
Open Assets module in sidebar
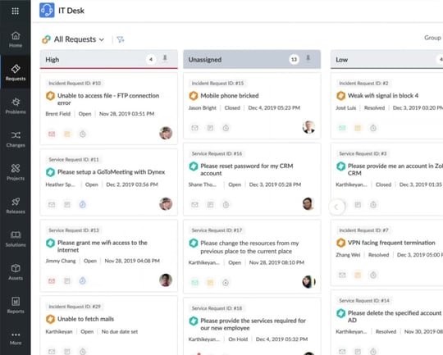click(16, 272)
